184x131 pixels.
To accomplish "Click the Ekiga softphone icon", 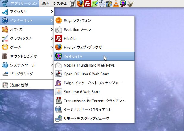I will (59, 20).
